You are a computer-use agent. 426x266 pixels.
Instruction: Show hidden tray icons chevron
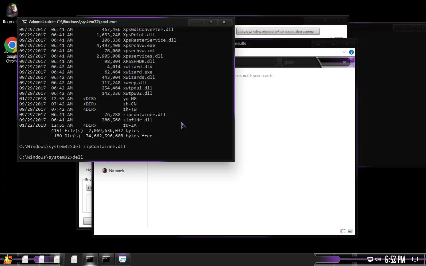362,259
